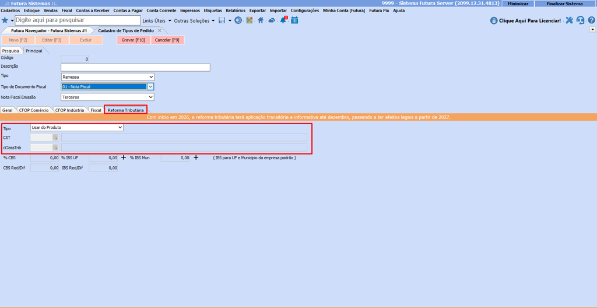Open the Links Úteis dropdown
The width and height of the screenshot is (597, 308).
[157, 20]
